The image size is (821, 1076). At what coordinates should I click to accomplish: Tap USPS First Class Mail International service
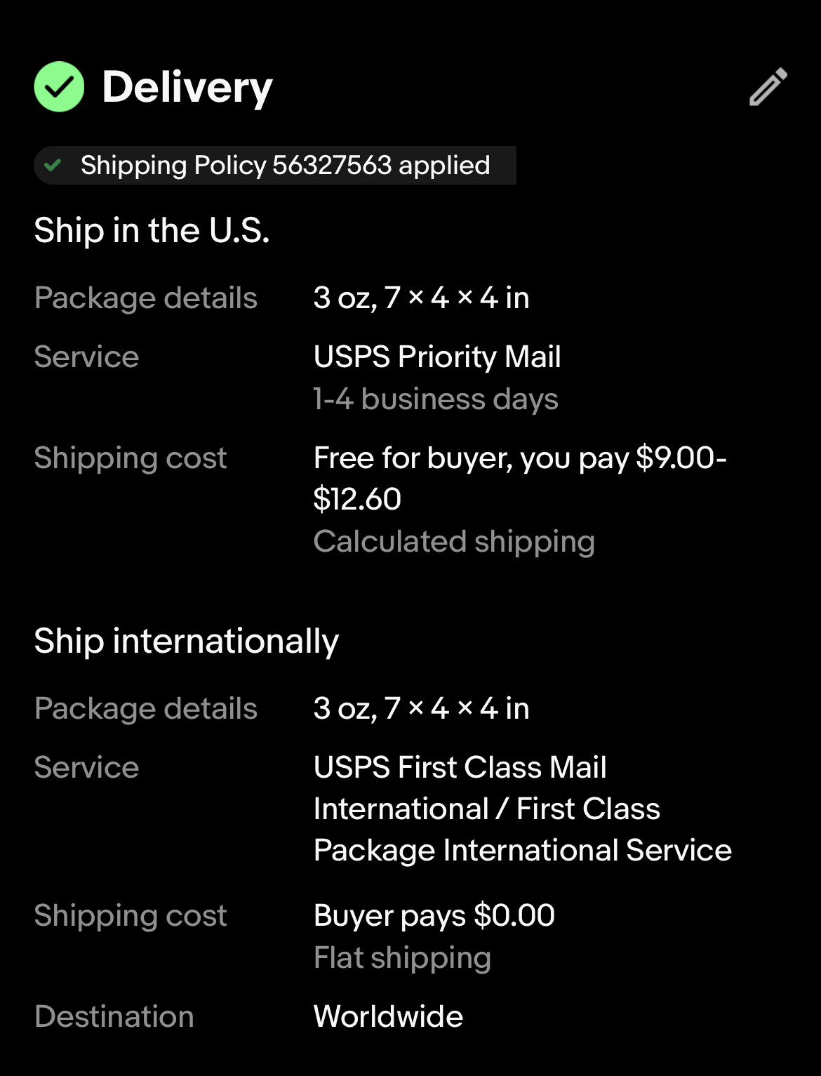pyautogui.click(x=523, y=809)
